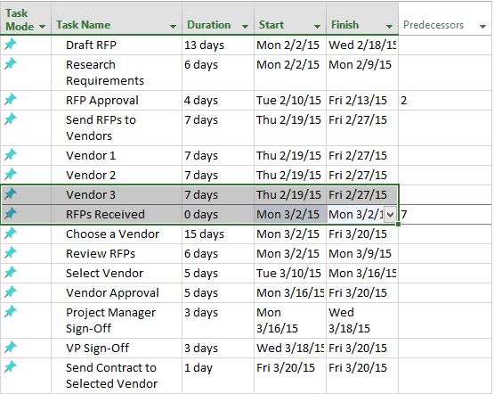Click the pin icon for Draft RFP

click(x=11, y=44)
